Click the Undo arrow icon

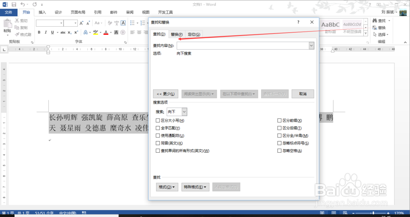tap(23, 5)
